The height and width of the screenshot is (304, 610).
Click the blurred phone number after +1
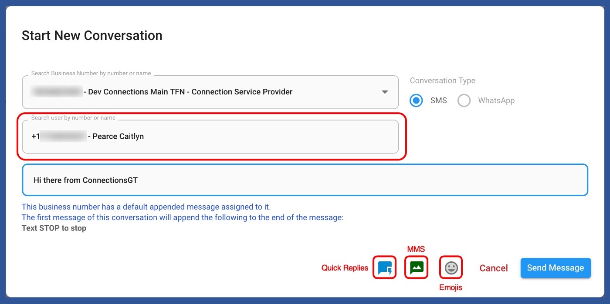63,137
